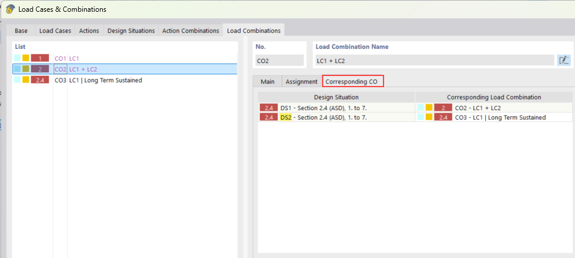Open the Assignment sub-tab
The width and height of the screenshot is (575, 258).
[301, 81]
